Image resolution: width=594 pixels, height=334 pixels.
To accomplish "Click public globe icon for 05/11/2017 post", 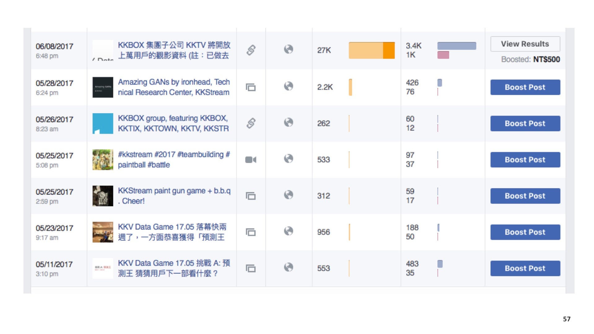I will click(x=288, y=267).
